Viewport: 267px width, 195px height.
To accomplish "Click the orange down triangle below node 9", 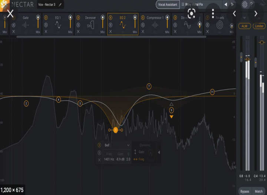I will [x=171, y=117].
